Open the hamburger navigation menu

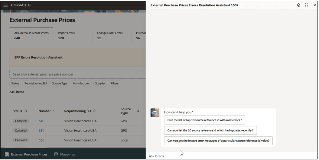(5, 5)
